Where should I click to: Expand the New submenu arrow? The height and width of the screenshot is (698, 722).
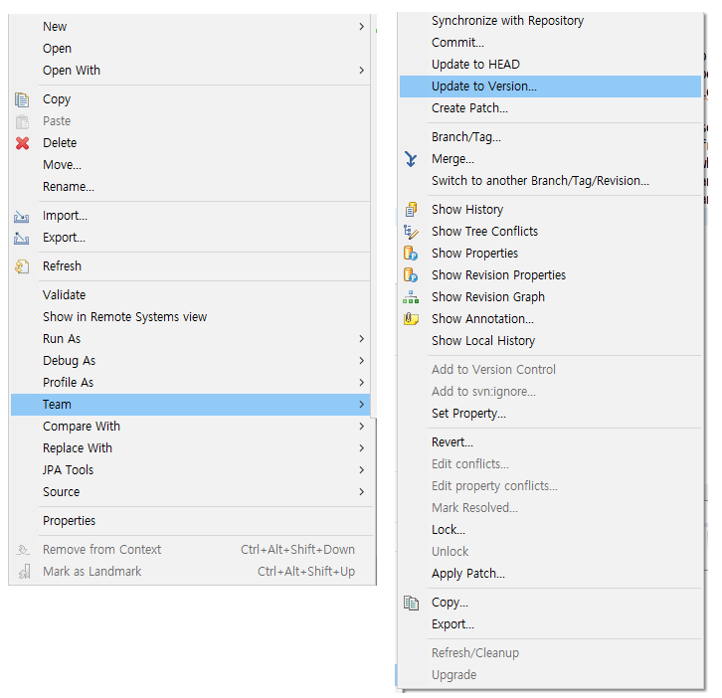361,27
